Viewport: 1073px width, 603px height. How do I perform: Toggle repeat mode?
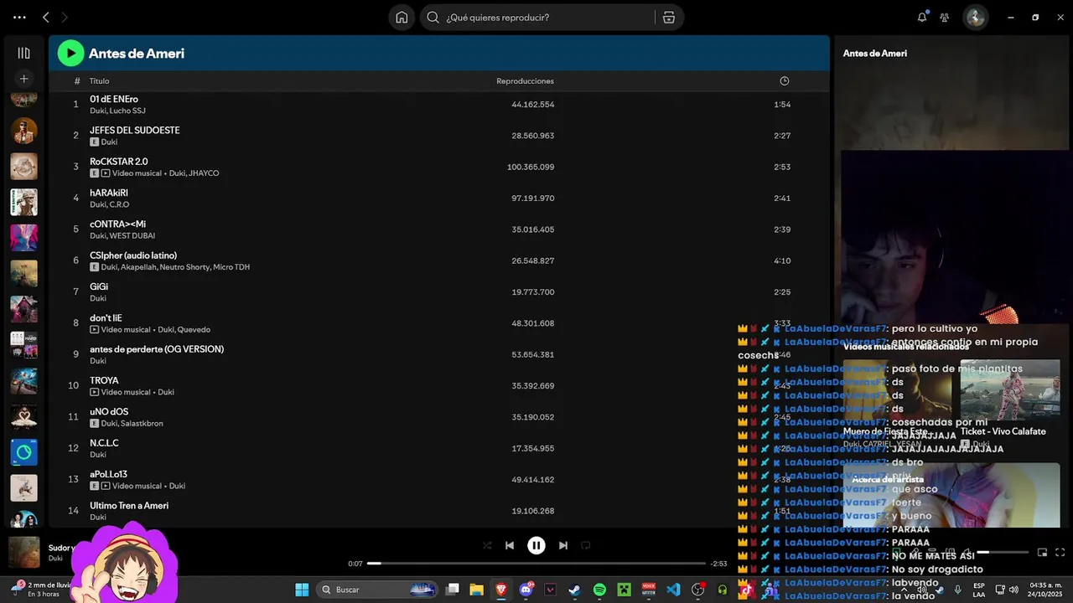586,545
